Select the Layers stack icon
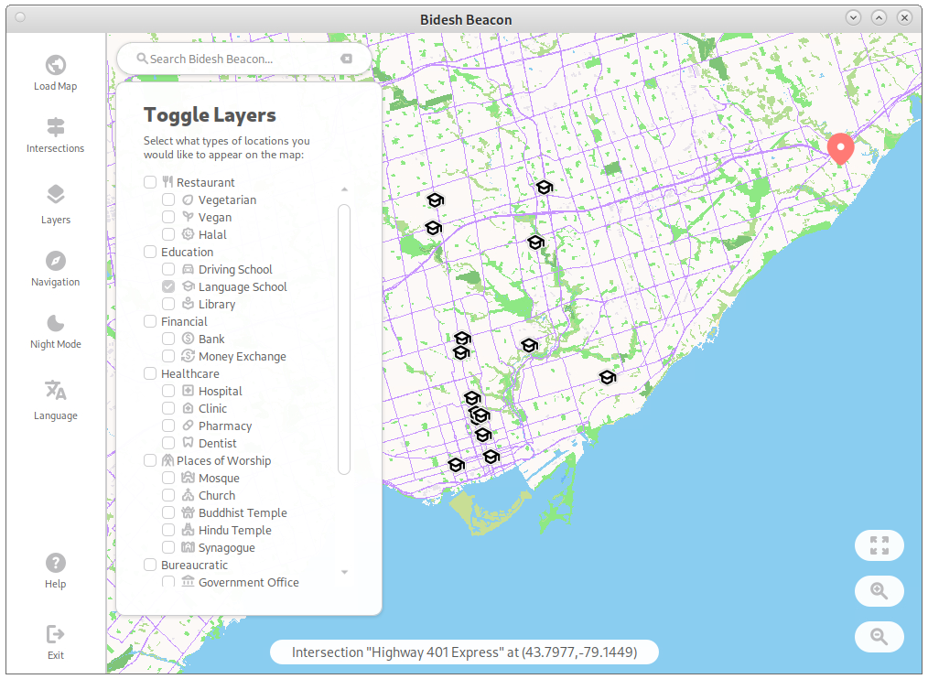The image size is (928, 679). 56,195
